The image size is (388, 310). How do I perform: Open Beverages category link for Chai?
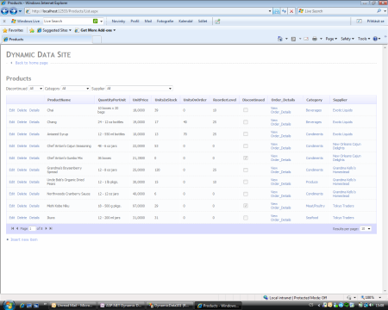(314, 110)
